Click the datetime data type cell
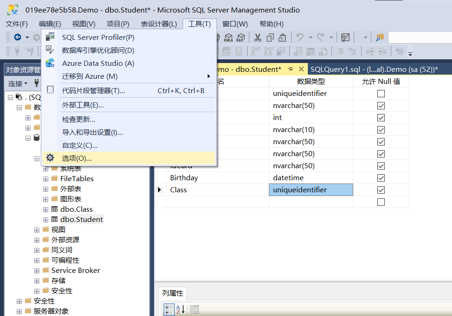 coord(311,178)
